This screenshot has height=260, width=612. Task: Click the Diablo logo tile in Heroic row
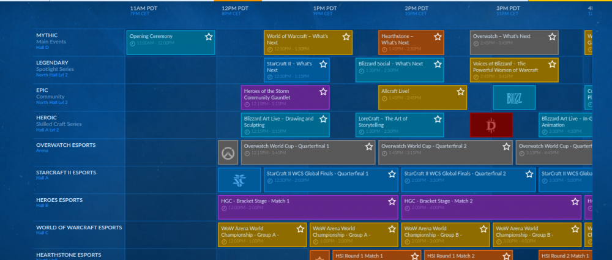point(491,125)
